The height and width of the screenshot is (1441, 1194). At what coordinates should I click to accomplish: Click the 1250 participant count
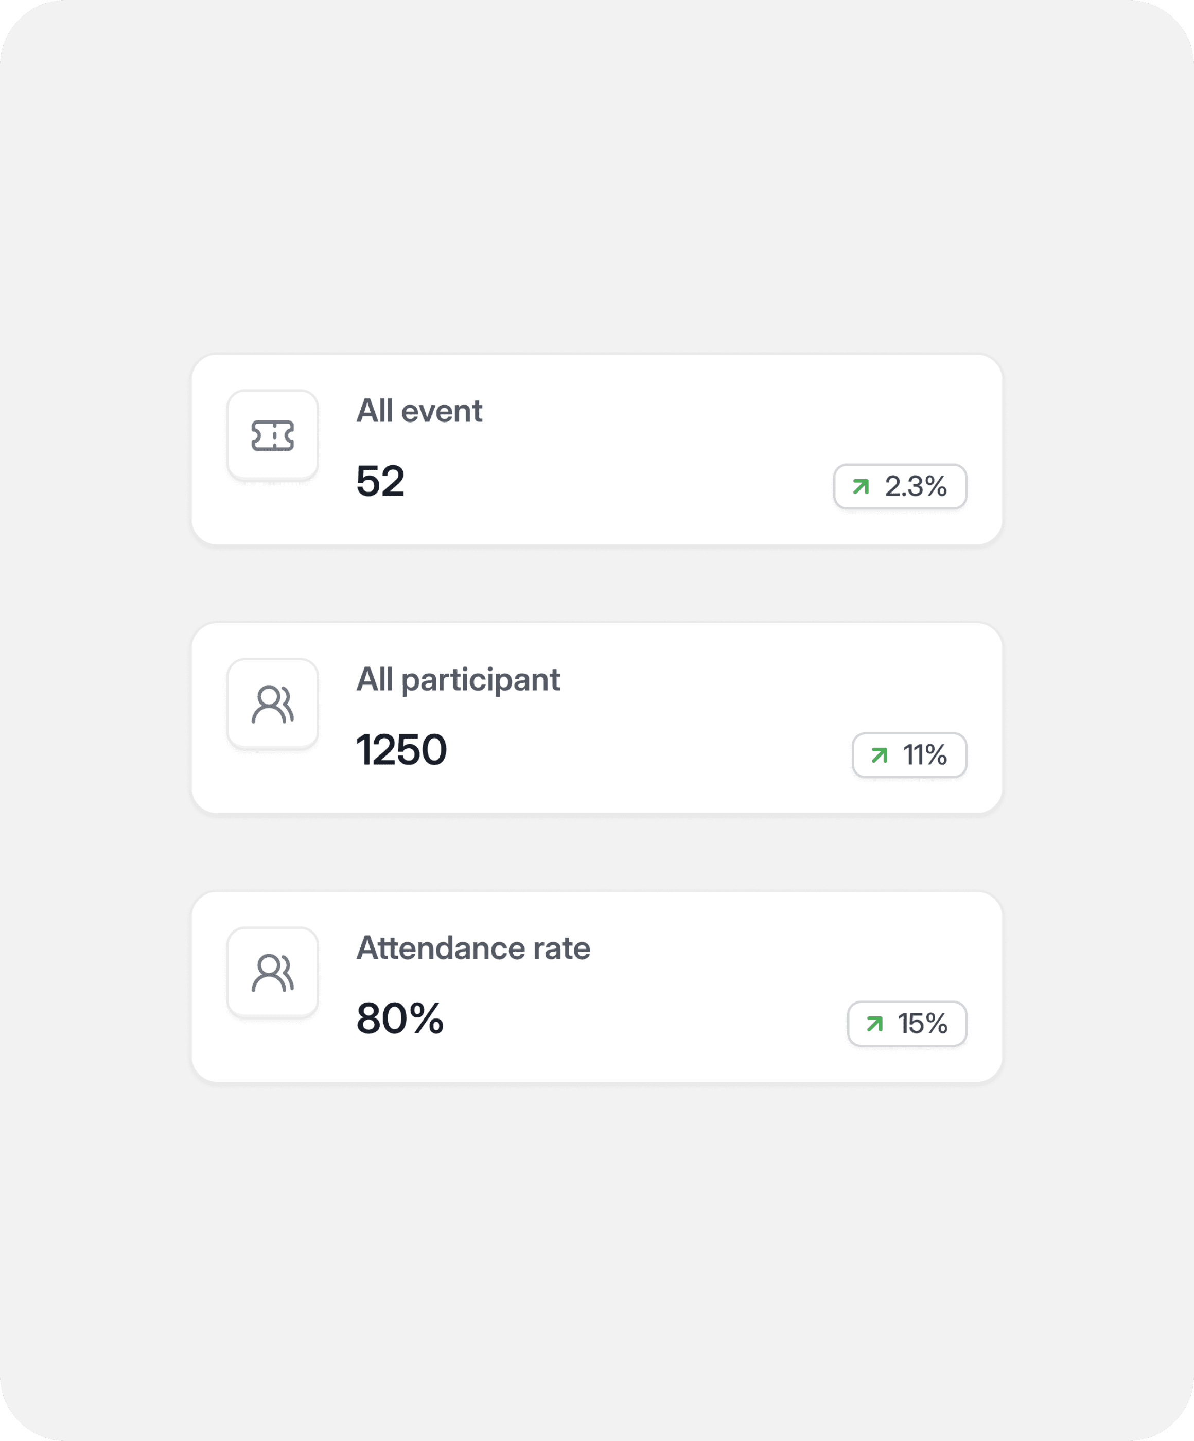401,749
